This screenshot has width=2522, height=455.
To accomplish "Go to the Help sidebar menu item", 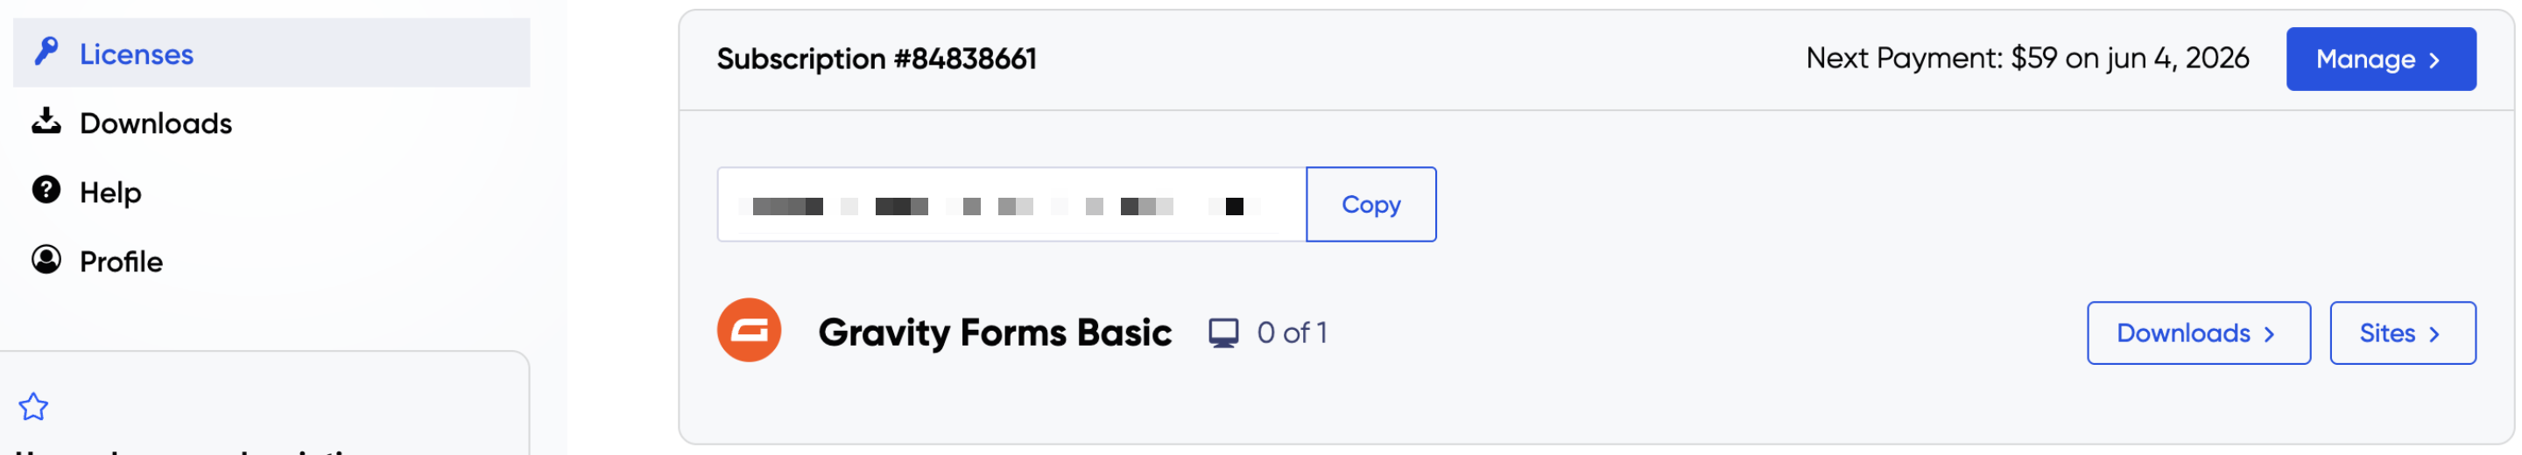I will pos(110,192).
